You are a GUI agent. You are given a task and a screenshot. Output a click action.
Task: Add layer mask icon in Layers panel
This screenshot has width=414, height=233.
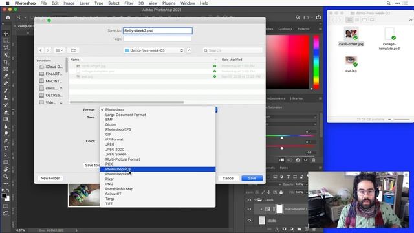click(285, 229)
